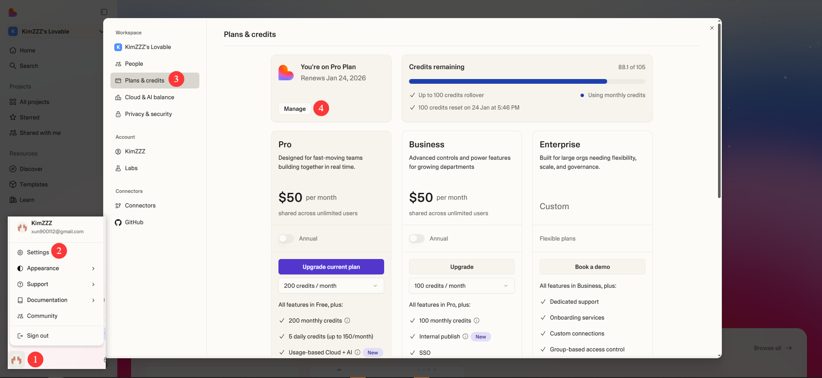The image size is (822, 378).
Task: Click the Settings gear icon
Action: click(x=20, y=253)
